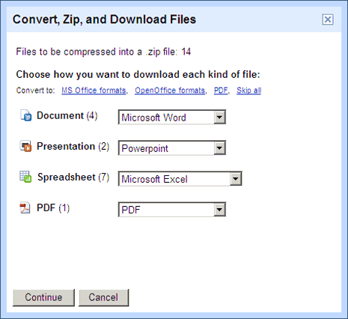Click the Spreadsheet (7) label
The image size is (348, 319).
[73, 177]
